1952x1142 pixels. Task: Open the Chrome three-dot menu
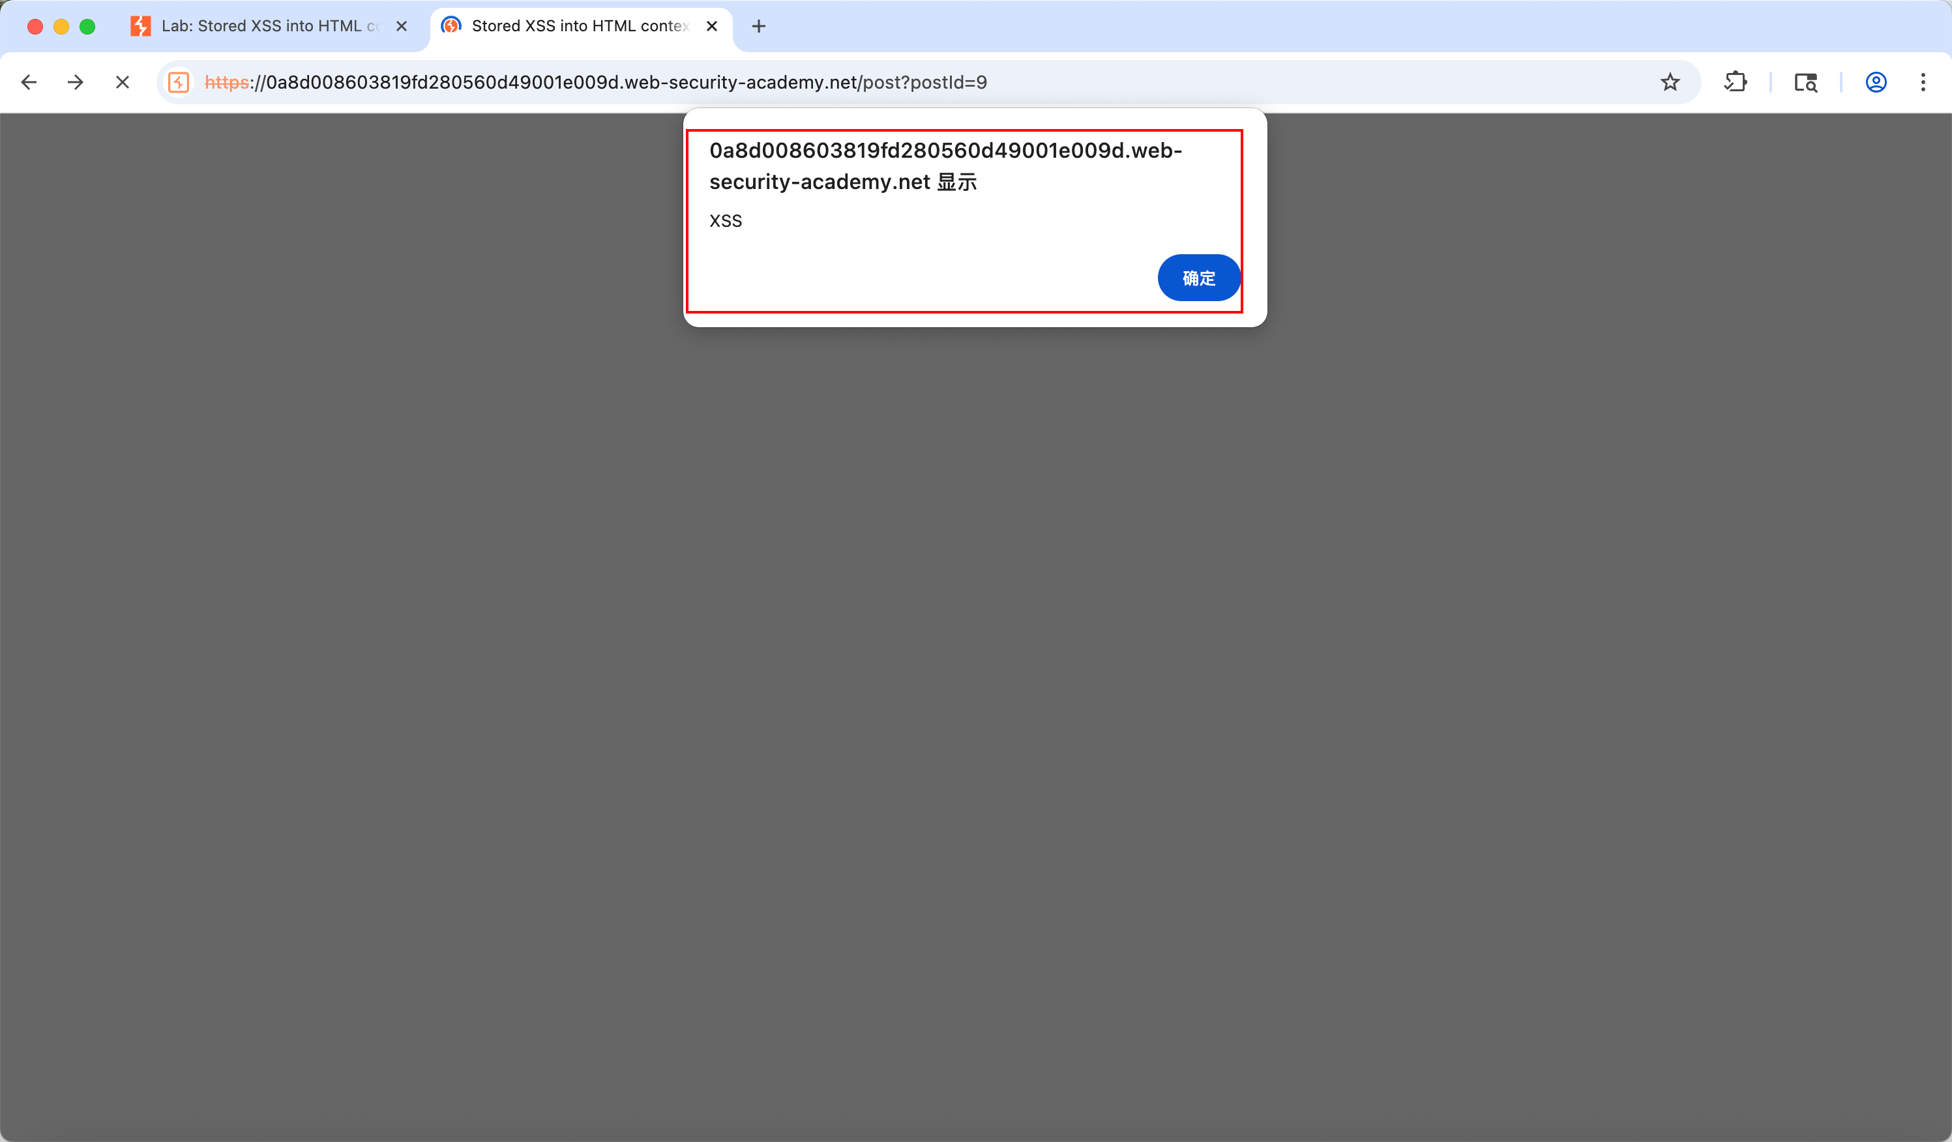1923,82
